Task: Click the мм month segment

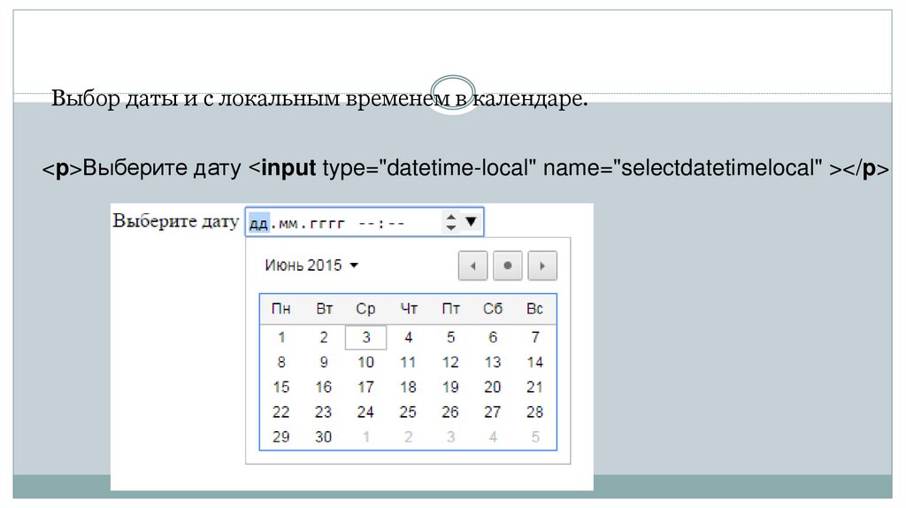Action: 288,223
